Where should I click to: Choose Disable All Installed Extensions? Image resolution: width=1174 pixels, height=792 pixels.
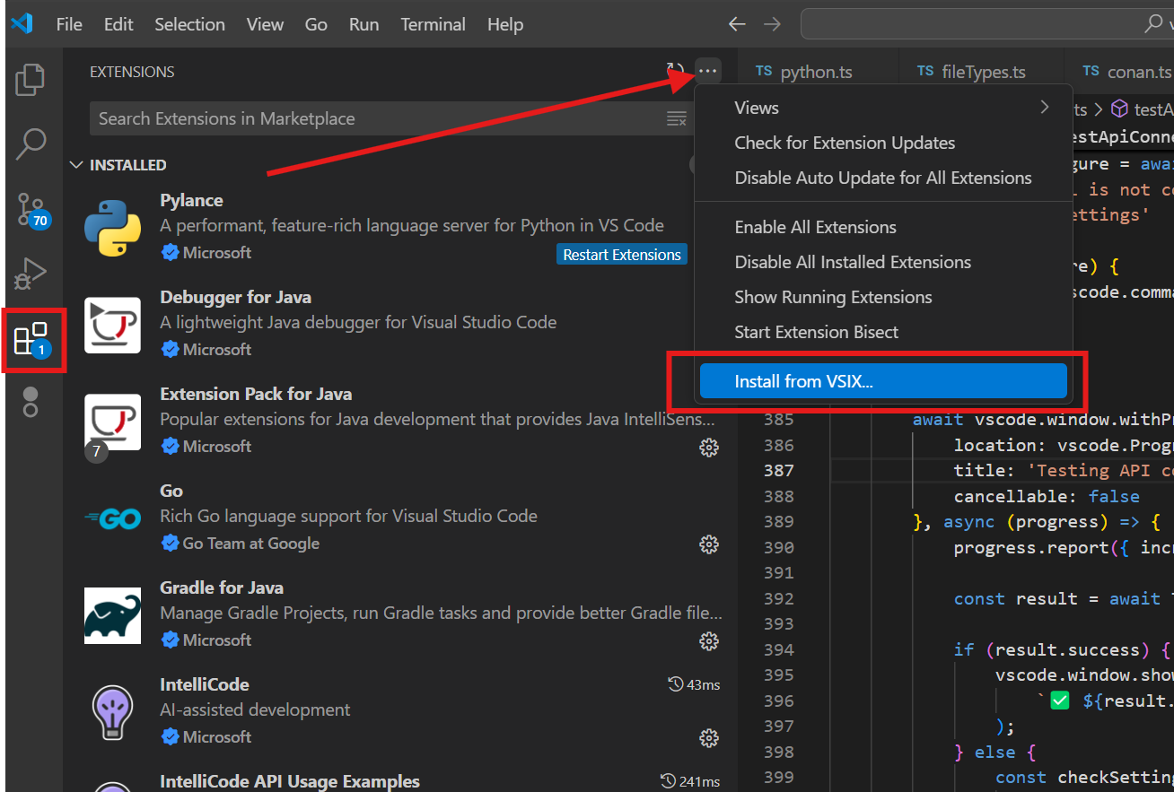point(884,262)
